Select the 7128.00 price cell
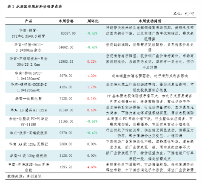Viewport: 202px width, 181px height. click(66, 99)
